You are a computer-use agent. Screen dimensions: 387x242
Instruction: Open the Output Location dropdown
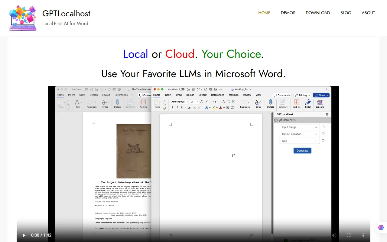[300, 134]
